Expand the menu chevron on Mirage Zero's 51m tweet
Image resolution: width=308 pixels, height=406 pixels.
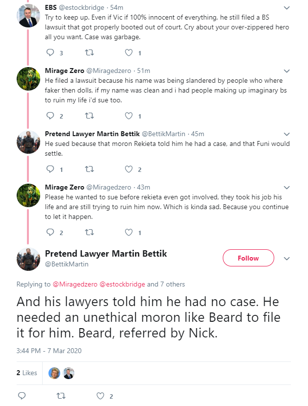286,71
